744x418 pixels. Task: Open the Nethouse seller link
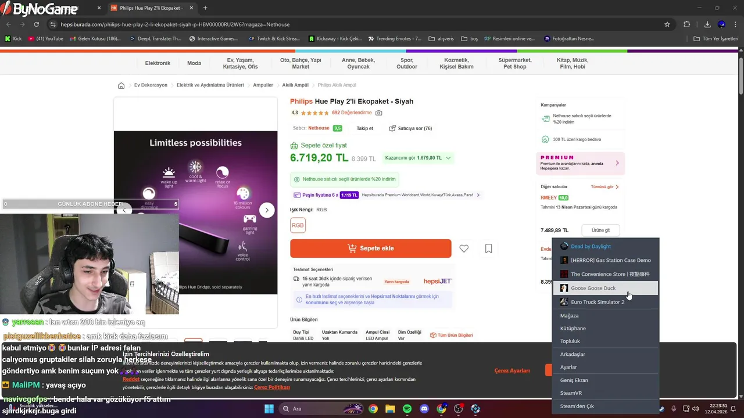(319, 128)
